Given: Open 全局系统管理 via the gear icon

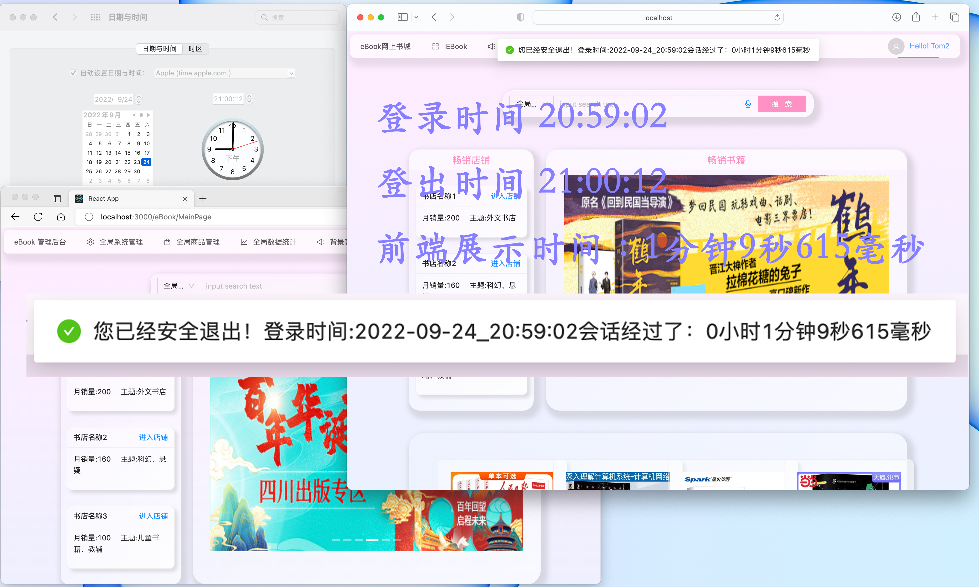Looking at the screenshot, I should pyautogui.click(x=90, y=242).
